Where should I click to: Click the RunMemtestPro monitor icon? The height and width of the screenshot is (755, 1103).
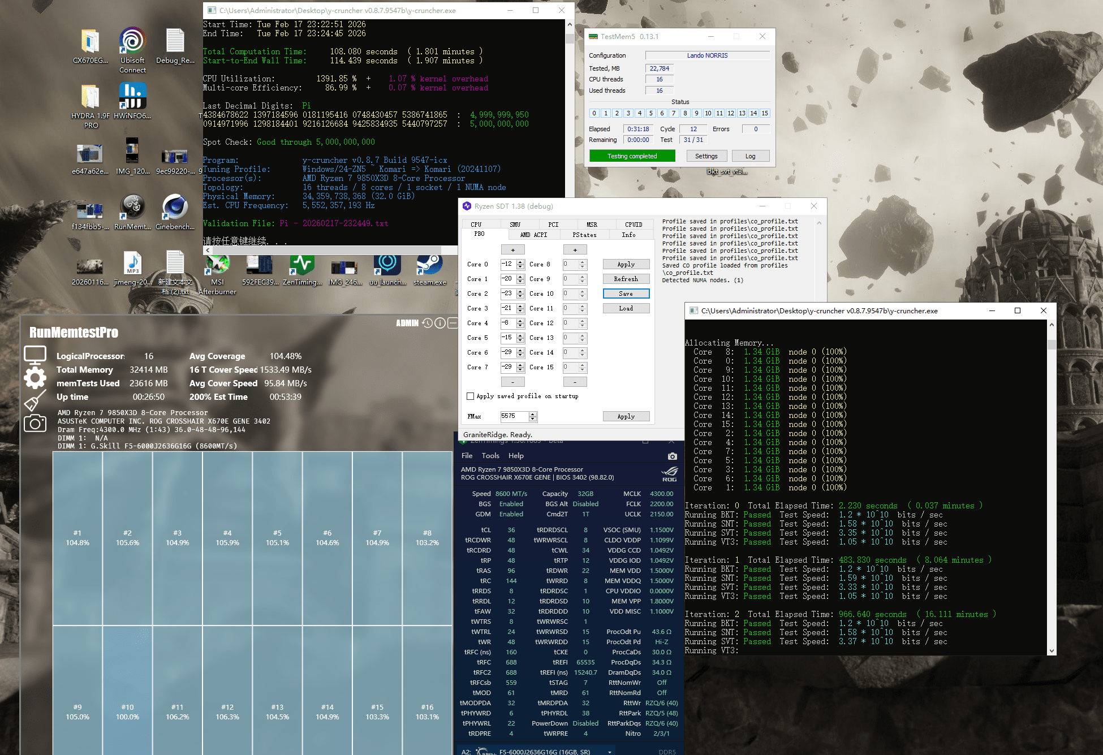(x=35, y=355)
